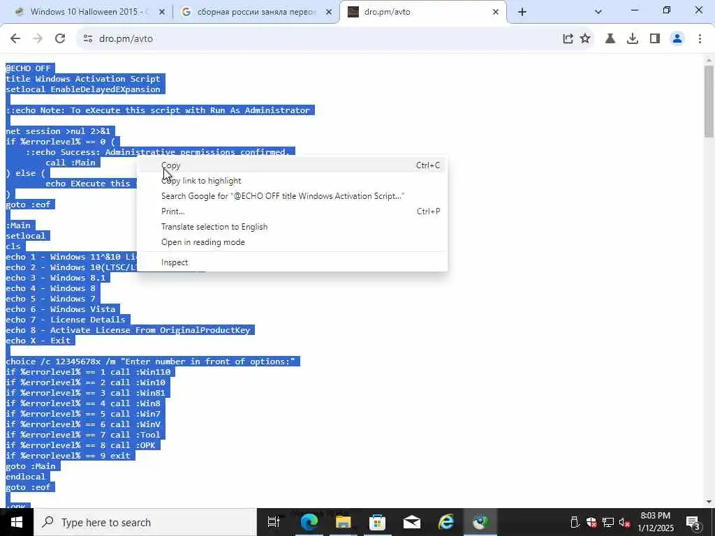
Task: Select Open in reading mode
Action: [x=292, y=242]
